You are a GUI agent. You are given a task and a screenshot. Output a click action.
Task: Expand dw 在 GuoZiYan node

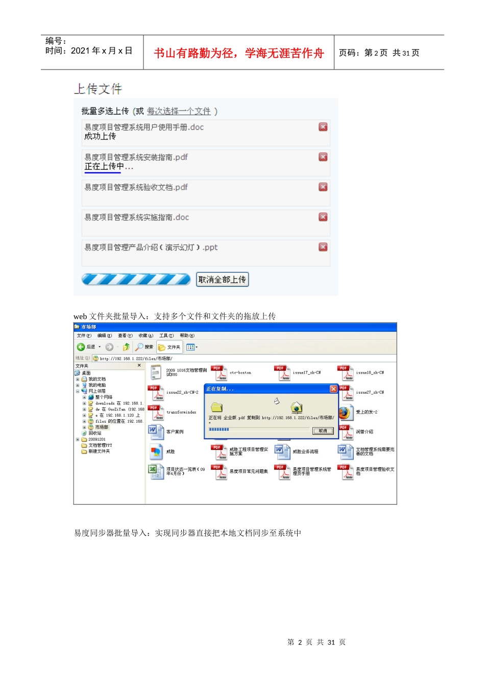[x=84, y=409]
